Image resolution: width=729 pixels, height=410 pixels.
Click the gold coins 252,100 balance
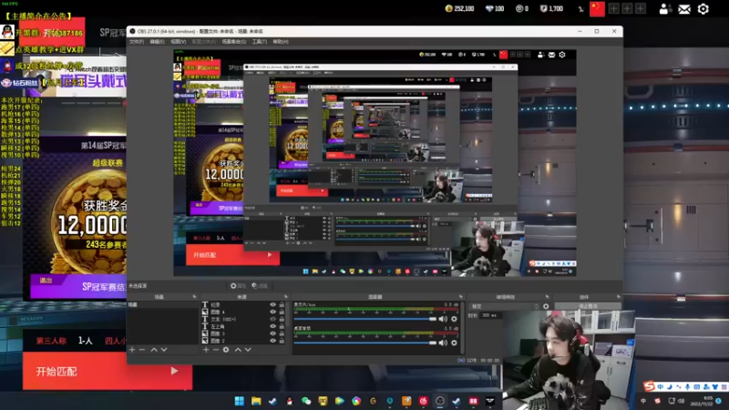pos(459,8)
